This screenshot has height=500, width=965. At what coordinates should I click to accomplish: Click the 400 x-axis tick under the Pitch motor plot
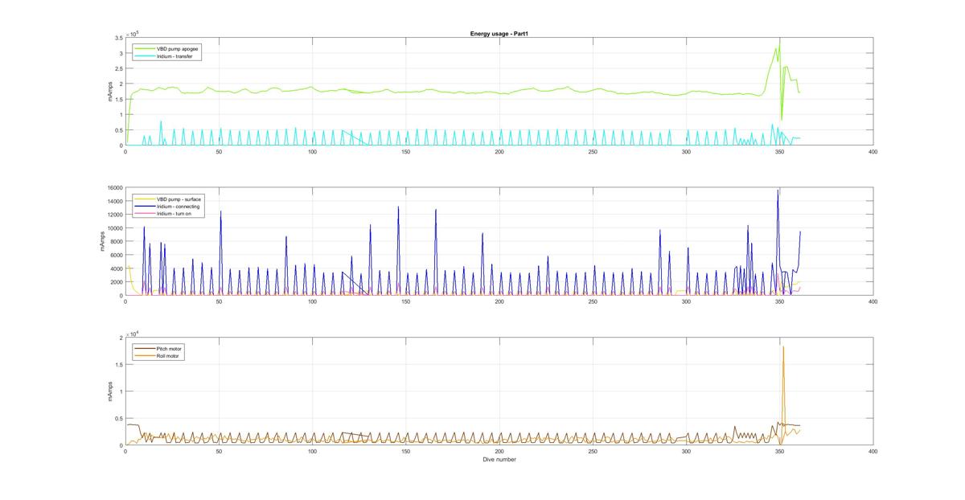tap(873, 453)
